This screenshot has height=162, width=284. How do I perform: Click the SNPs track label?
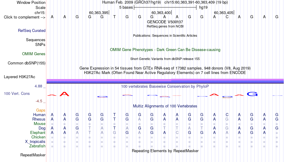[40, 44]
